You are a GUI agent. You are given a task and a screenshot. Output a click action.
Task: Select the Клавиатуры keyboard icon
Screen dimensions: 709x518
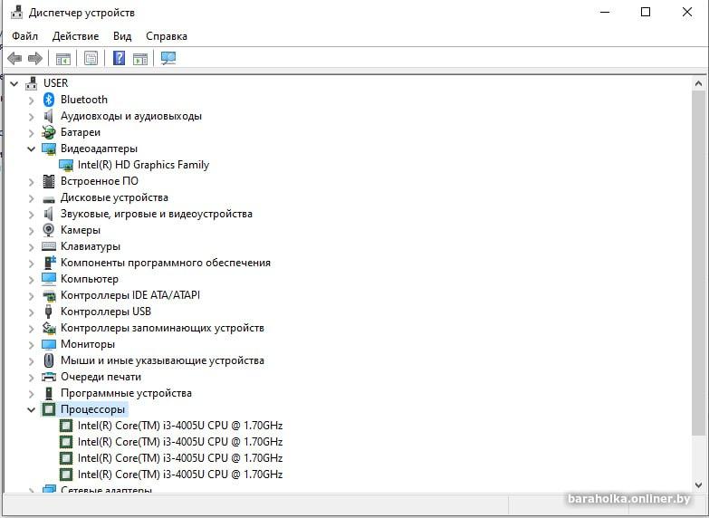(49, 246)
